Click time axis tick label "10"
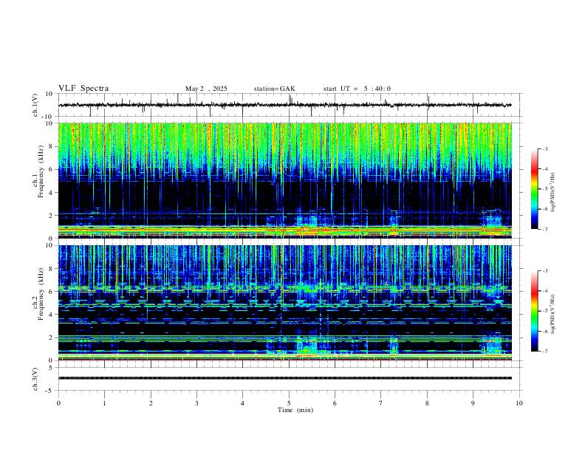Image resolution: width=585 pixels, height=452 pixels. pyautogui.click(x=519, y=403)
